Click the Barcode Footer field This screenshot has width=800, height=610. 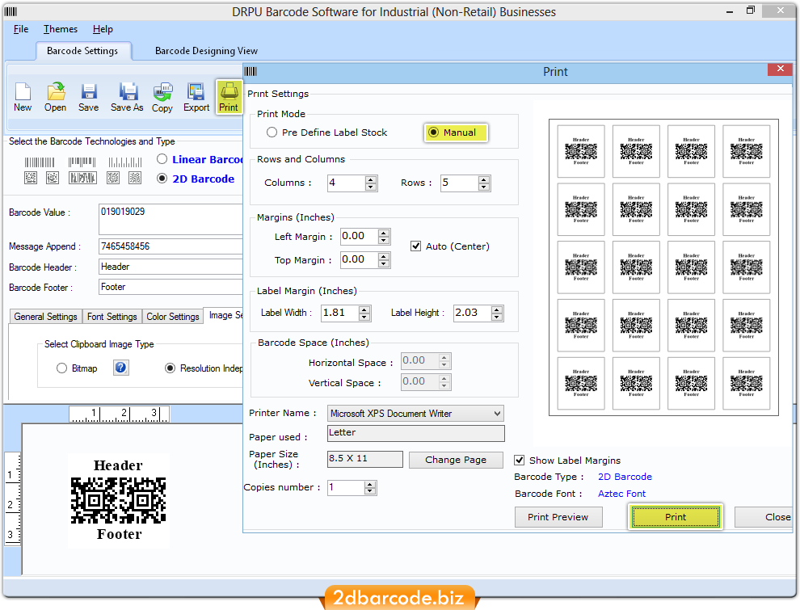coord(171,287)
